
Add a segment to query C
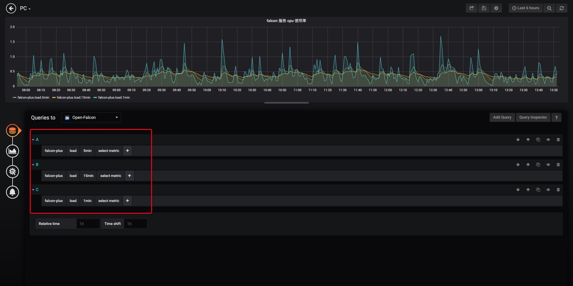pyautogui.click(x=127, y=201)
